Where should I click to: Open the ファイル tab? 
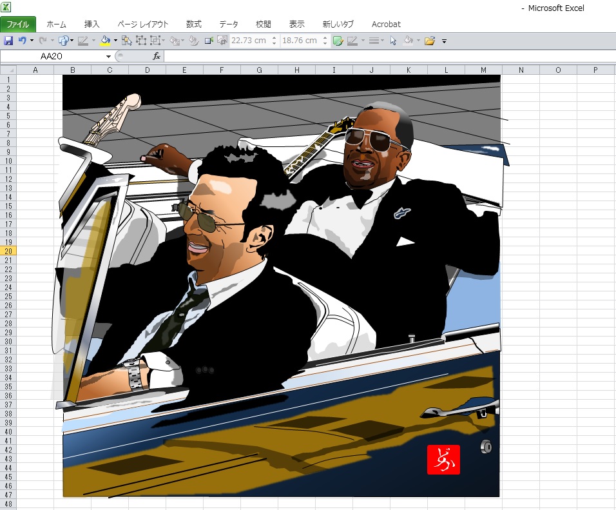click(x=18, y=25)
